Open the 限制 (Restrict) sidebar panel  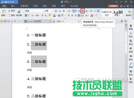pos(131,80)
